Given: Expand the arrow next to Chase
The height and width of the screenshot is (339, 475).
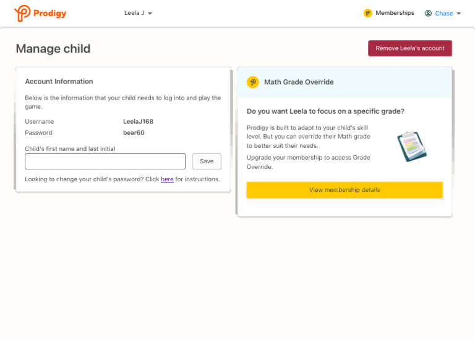Looking at the screenshot, I should pyautogui.click(x=459, y=14).
